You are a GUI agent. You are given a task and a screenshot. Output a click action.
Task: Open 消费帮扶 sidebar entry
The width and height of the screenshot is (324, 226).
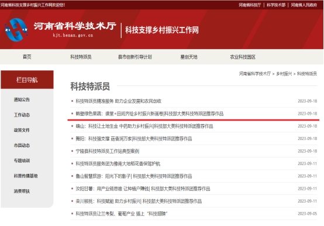coord(22,191)
